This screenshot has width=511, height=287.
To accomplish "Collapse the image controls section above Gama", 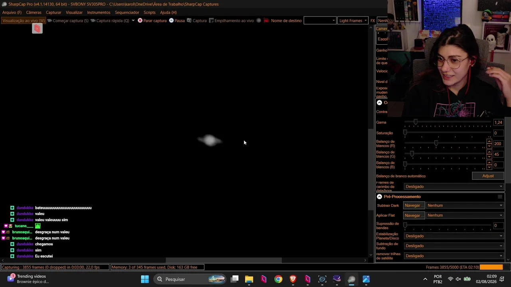I will (x=379, y=102).
